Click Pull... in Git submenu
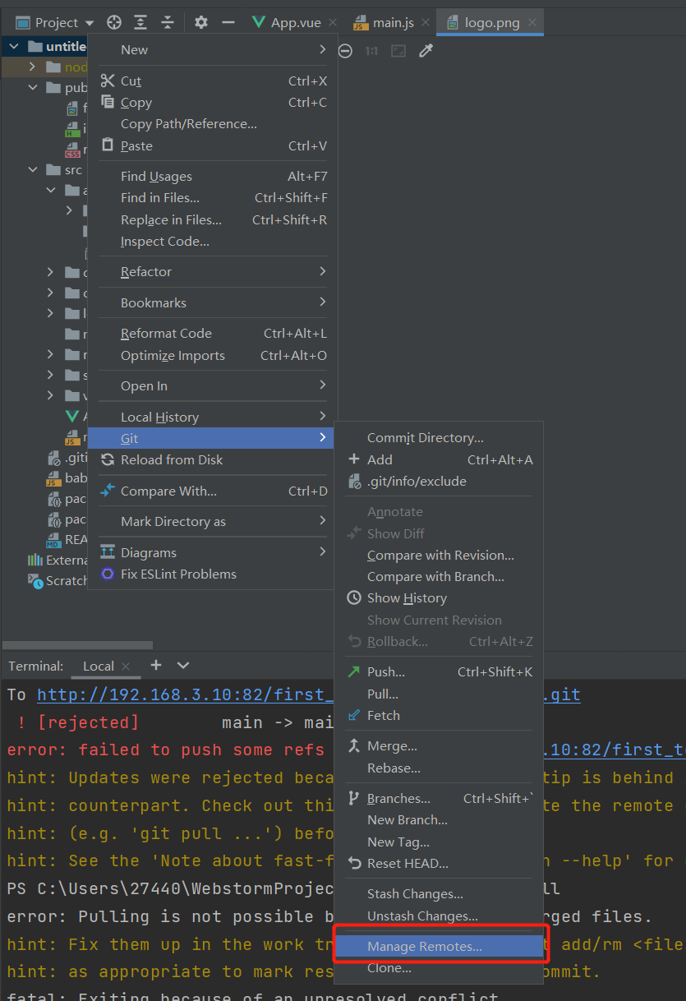 [439, 694]
